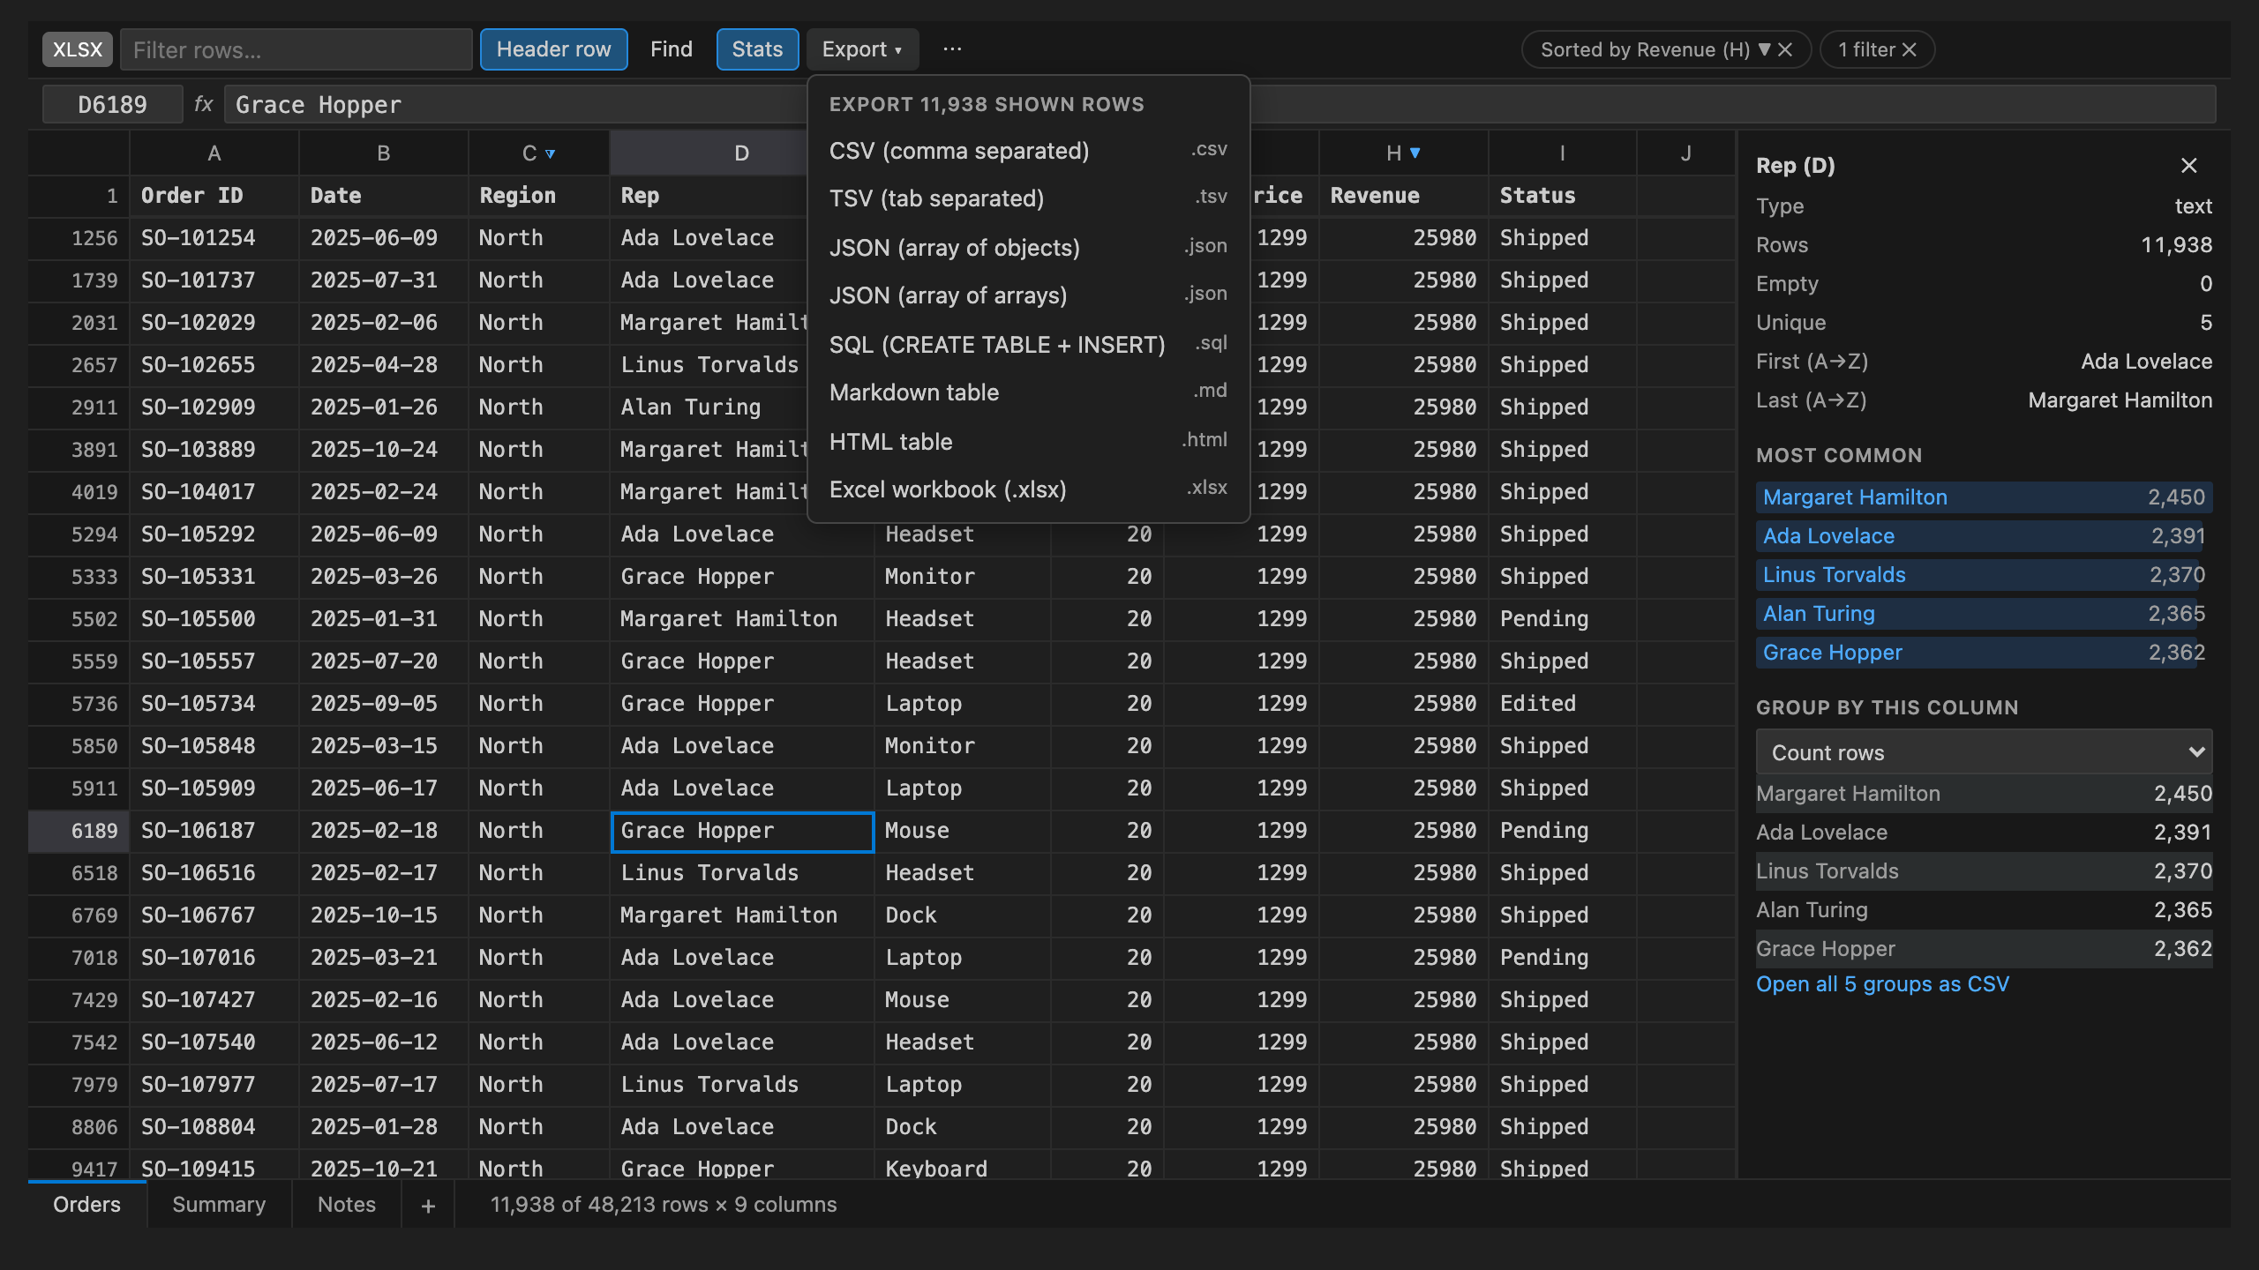Click the row count status text
This screenshot has height=1270, width=2259.
click(x=664, y=1205)
